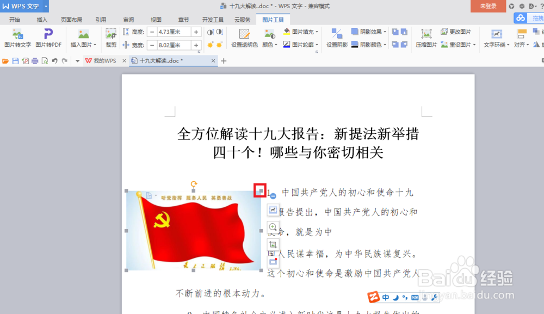Click the 更改图片 change picture icon

460,31
